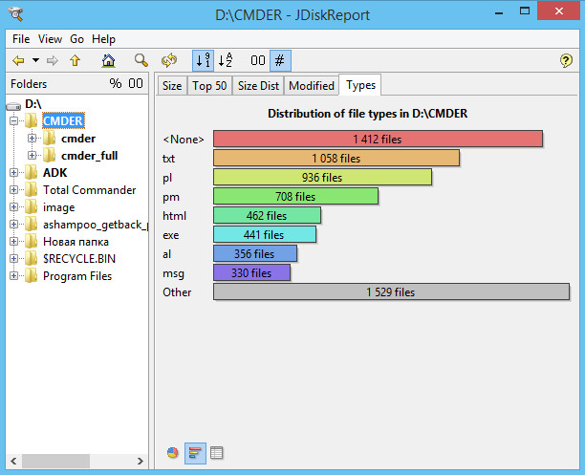The height and width of the screenshot is (475, 585).
Task: Select the cmder_full folder
Action: coord(90,155)
